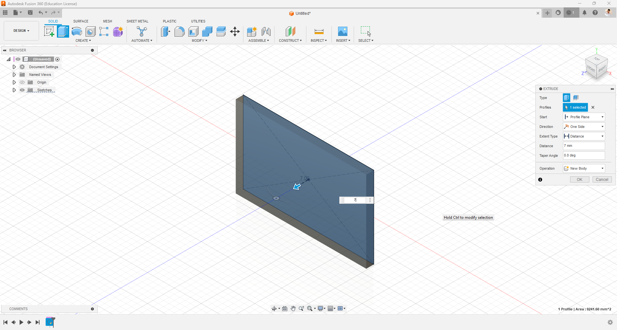The image size is (617, 330).
Task: Select the Create Sketch tool
Action: click(49, 31)
